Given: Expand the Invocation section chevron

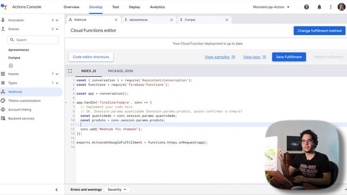Looking at the screenshot, I should (57, 20).
